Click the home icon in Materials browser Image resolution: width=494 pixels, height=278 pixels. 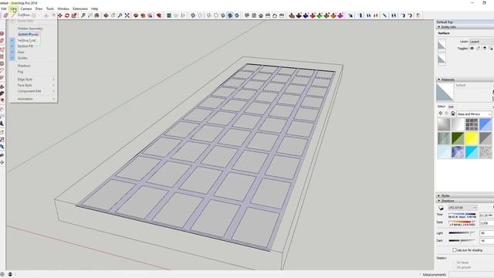pos(453,114)
